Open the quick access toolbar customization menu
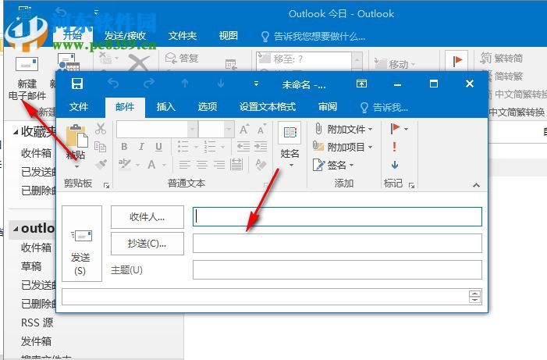This screenshot has width=547, height=360. tap(256, 84)
